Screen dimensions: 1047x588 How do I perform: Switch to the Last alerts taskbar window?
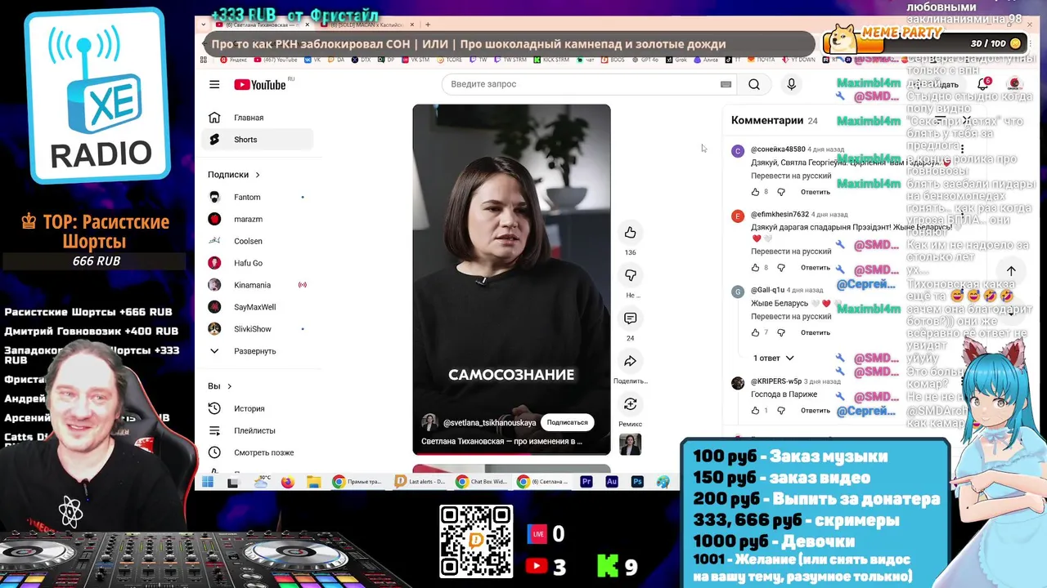[420, 482]
